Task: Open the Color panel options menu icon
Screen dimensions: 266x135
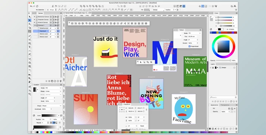Action: 236,13
